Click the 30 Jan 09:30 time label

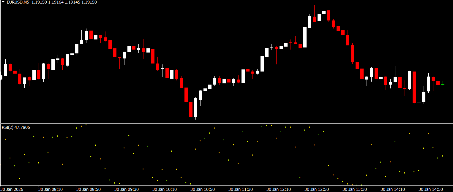[127, 189]
